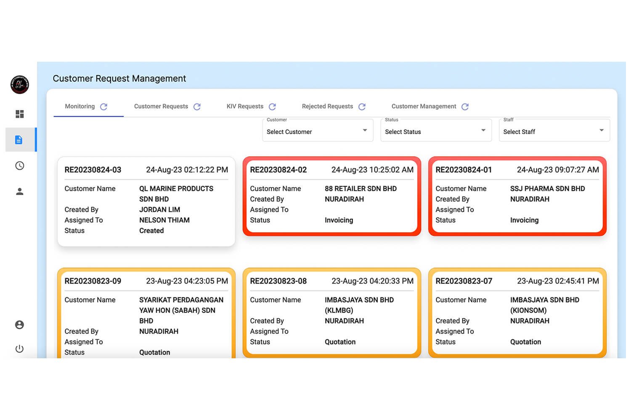The width and height of the screenshot is (631, 420).
Task: Open the Select Staff dropdown
Action: point(554,131)
